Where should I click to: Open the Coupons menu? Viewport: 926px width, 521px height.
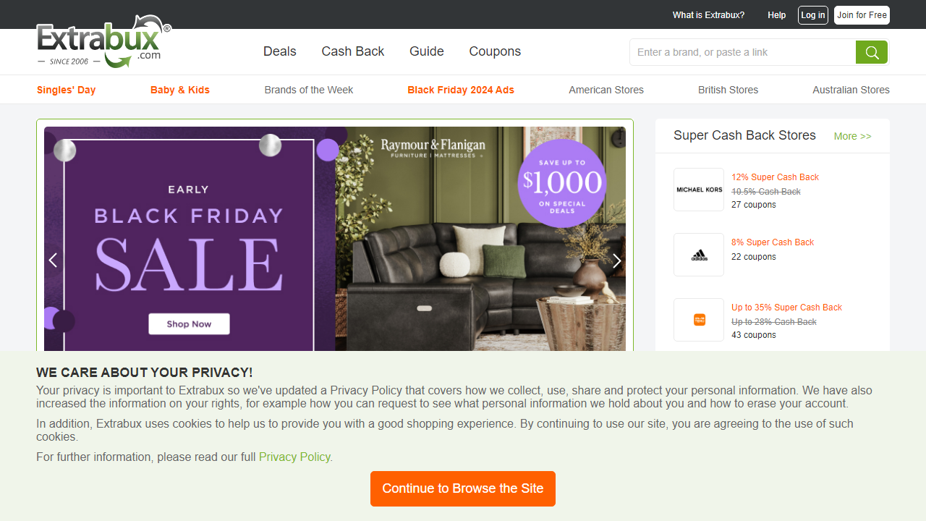[495, 51]
